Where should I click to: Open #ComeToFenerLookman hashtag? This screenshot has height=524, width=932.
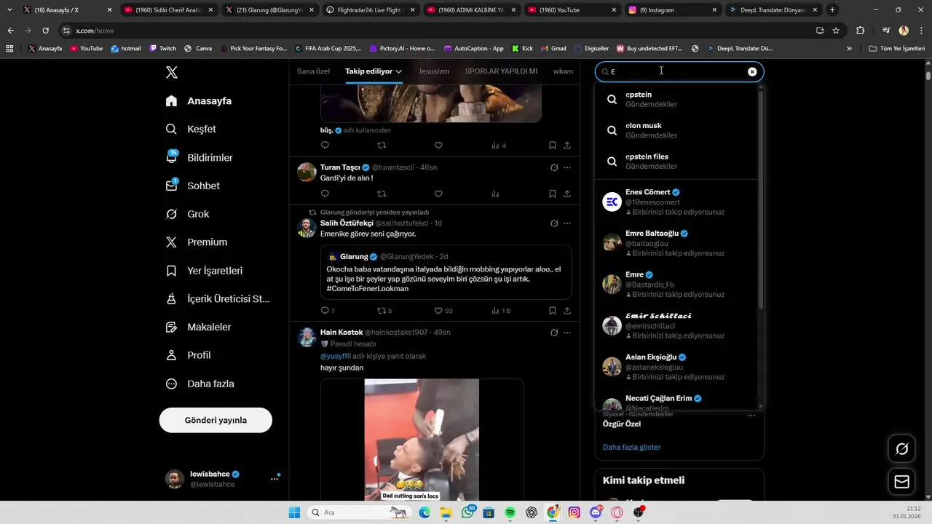coord(368,289)
